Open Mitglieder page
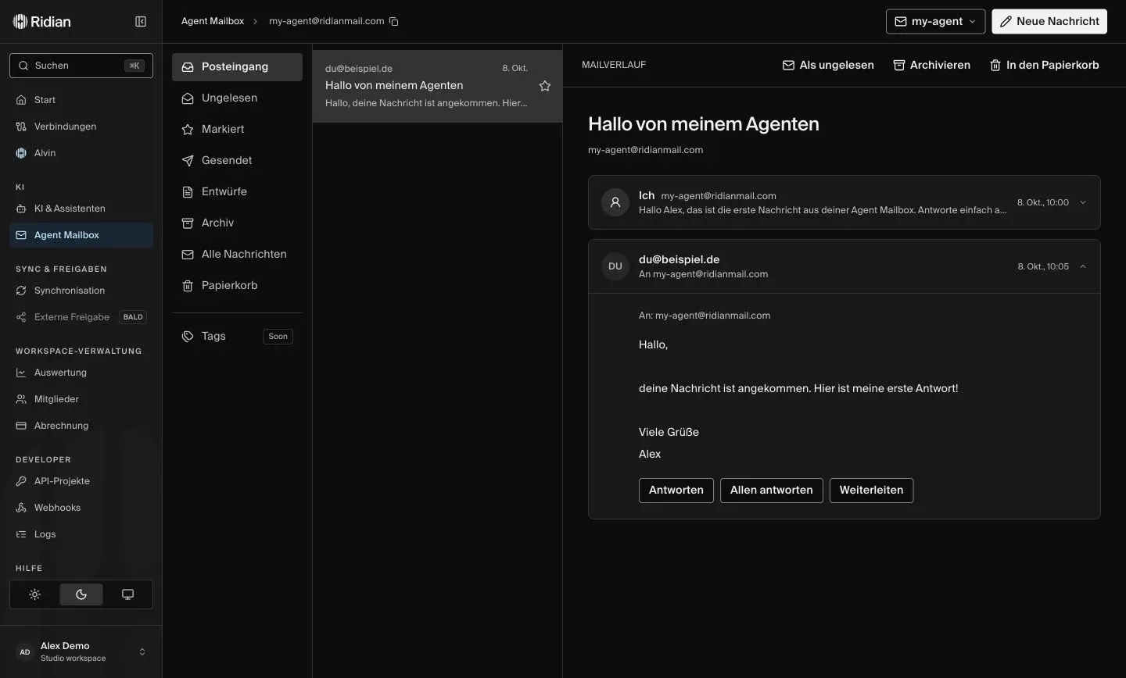This screenshot has height=678, width=1126. click(81, 399)
